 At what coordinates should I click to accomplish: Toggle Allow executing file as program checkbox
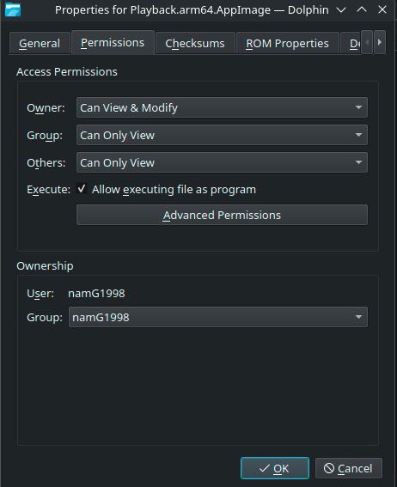coord(82,188)
